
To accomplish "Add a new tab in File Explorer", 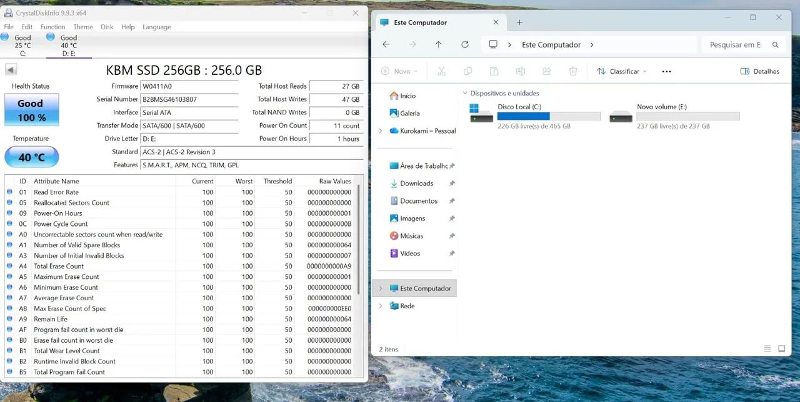I will (x=519, y=22).
